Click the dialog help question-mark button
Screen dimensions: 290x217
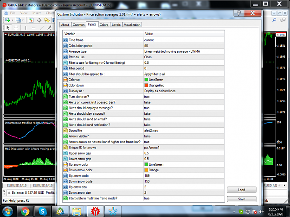(x=239, y=13)
